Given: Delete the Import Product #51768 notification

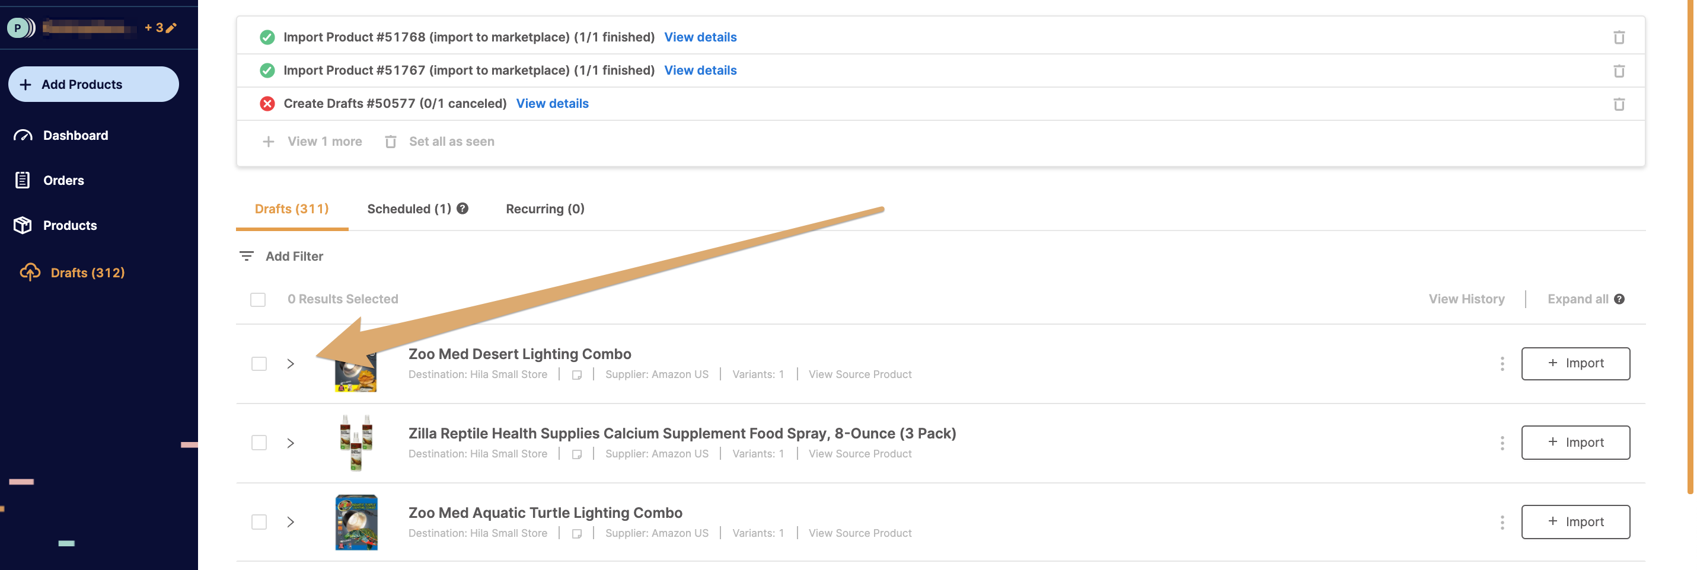Looking at the screenshot, I should 1618,37.
